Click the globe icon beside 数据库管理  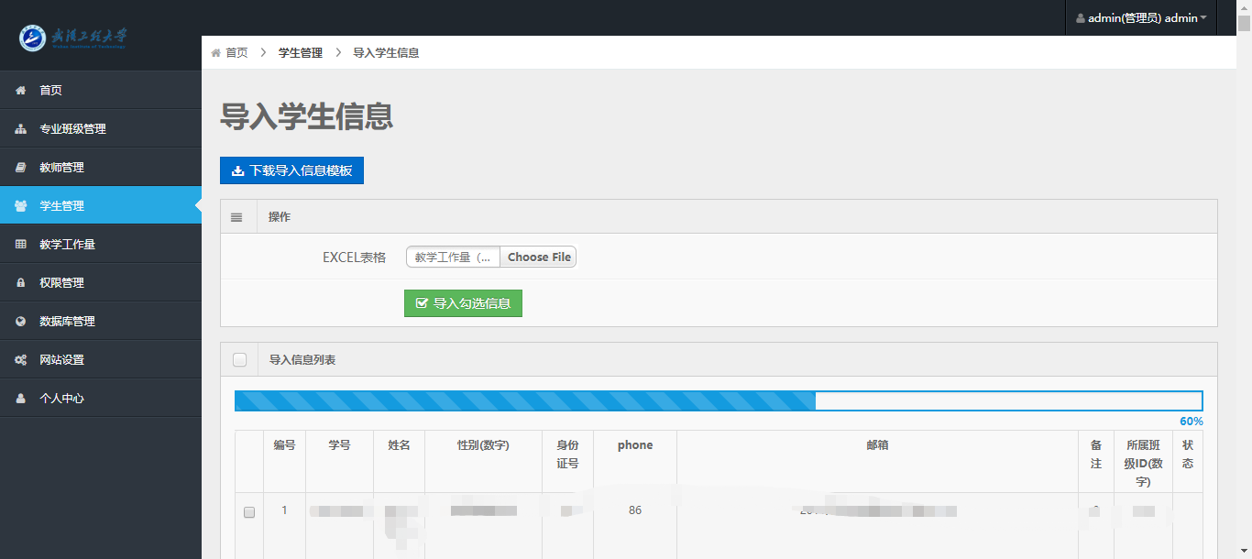[20, 322]
